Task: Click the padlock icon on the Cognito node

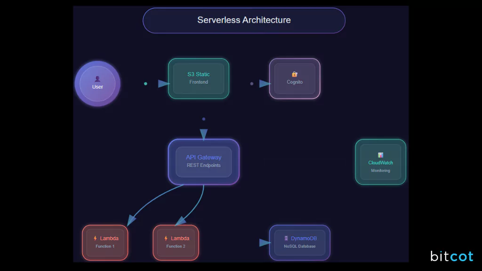Action: click(x=294, y=74)
